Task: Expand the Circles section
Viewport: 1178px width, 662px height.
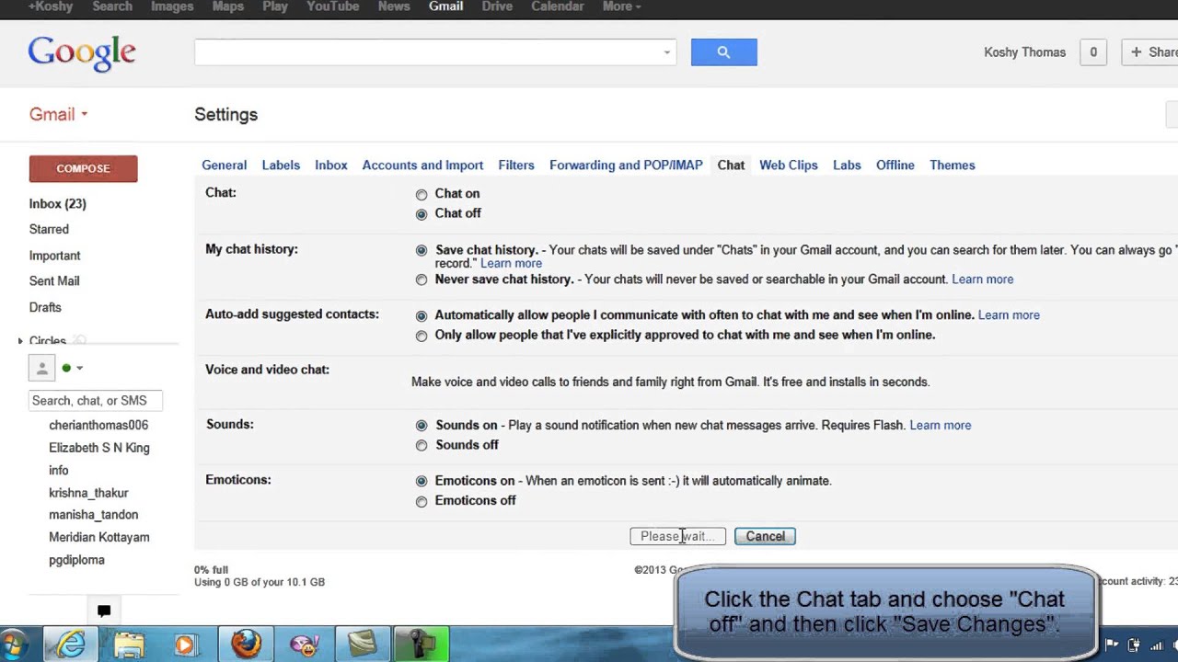Action: pyautogui.click(x=20, y=341)
